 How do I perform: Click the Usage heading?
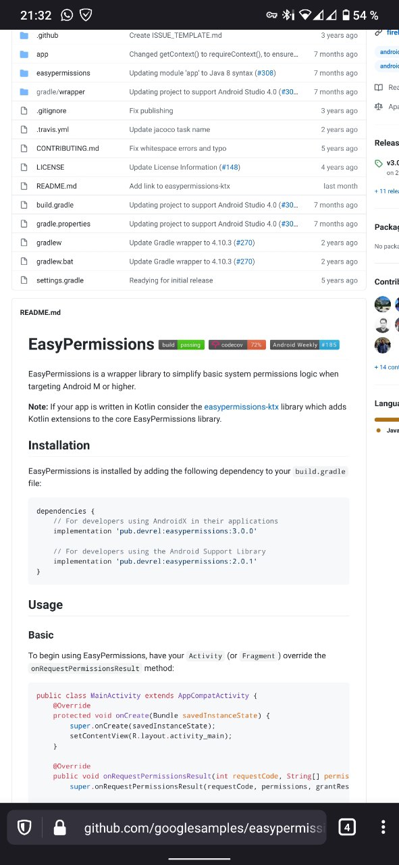click(45, 605)
